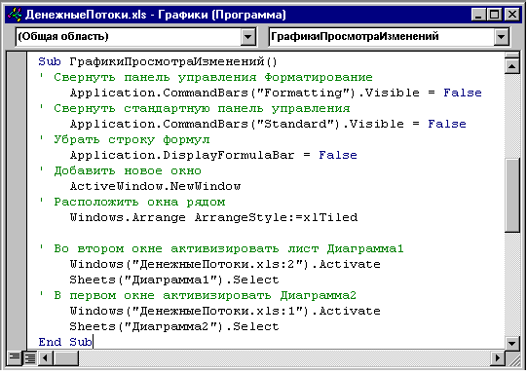Screen dimensions: 527x374
Task: Click line Windows("ДенежныеПотоки.xls:1").Activate
Action: [225, 311]
